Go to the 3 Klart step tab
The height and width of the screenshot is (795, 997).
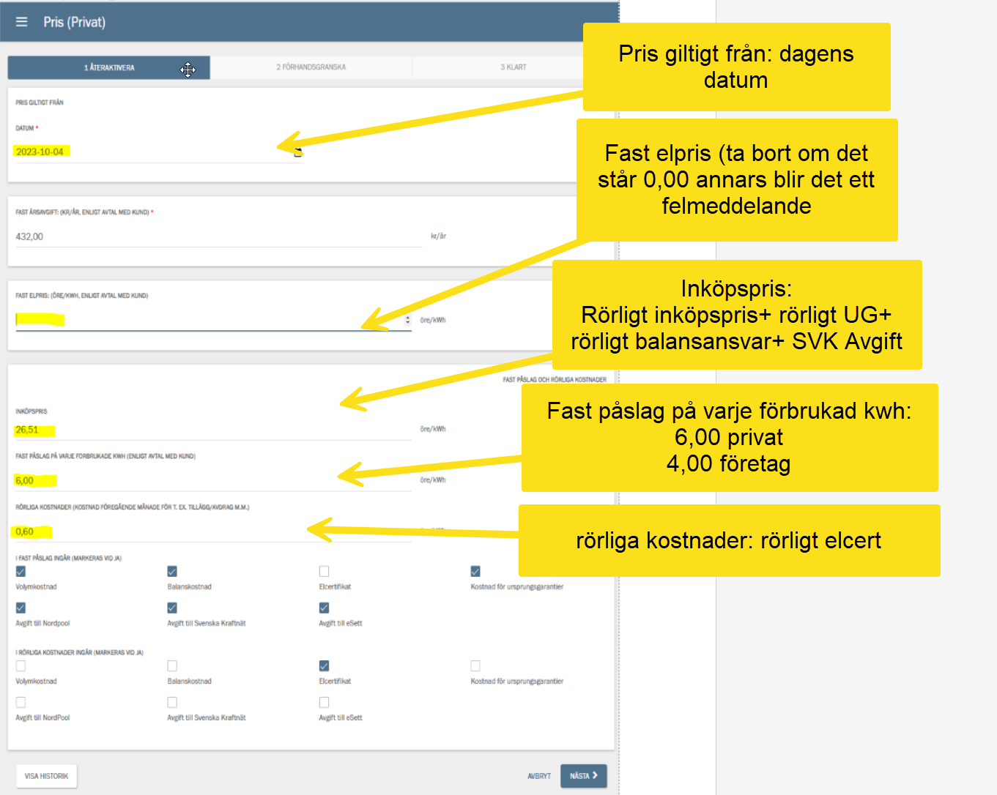pos(513,67)
